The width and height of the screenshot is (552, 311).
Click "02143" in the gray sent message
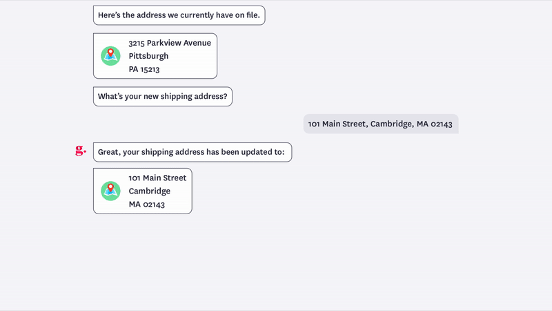pos(442,124)
